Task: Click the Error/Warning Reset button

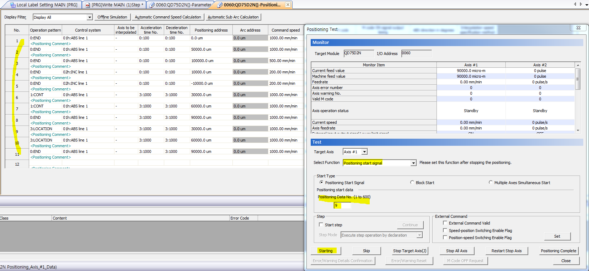Action: click(409, 261)
